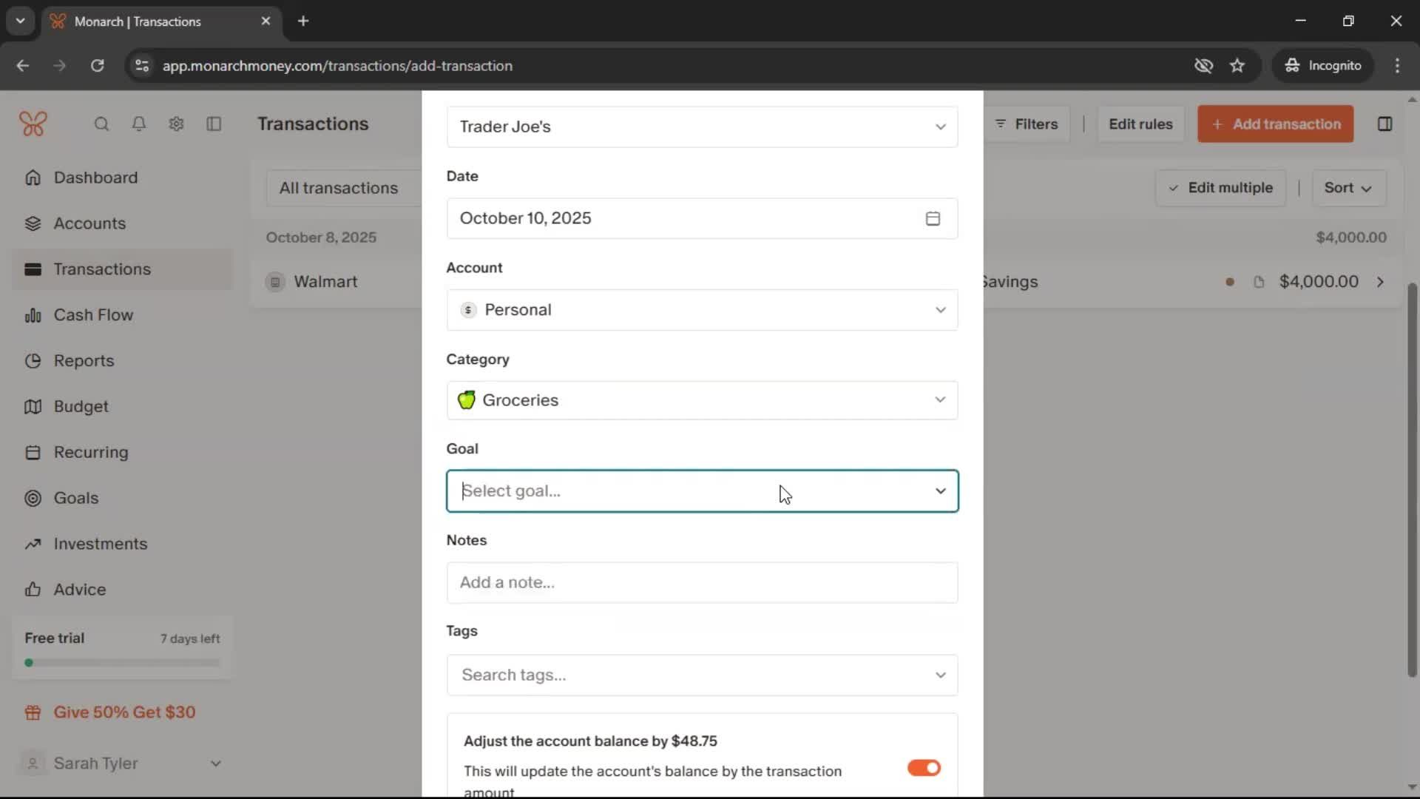Click the Add a note input field
The image size is (1420, 799).
coord(701,583)
